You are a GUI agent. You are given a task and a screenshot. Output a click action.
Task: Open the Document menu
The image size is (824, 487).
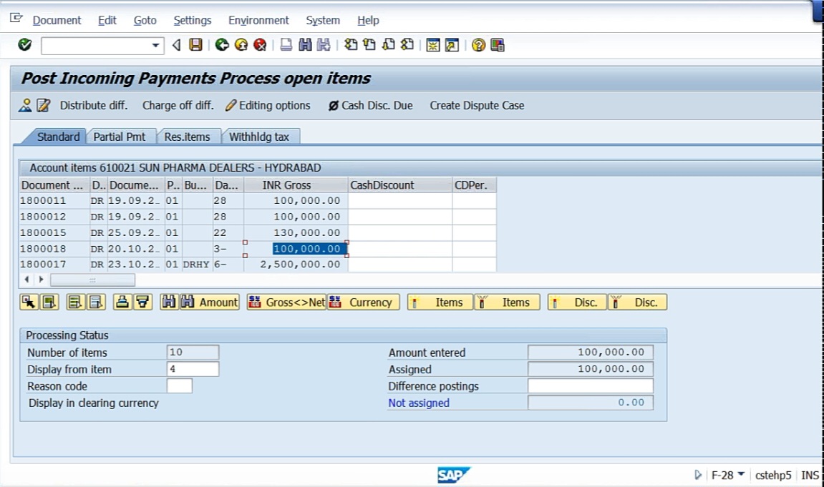[x=57, y=21]
